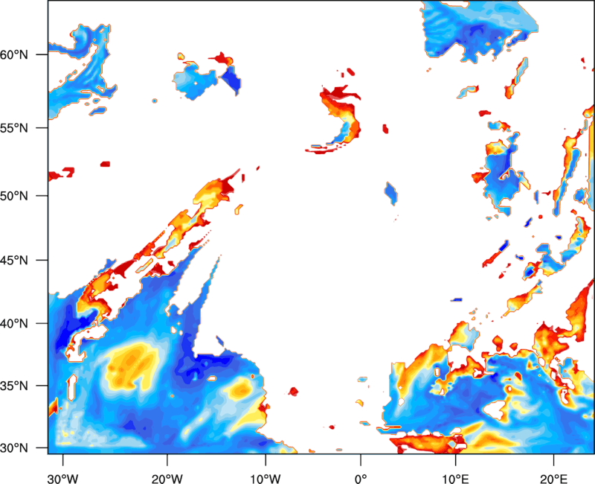The image size is (595, 484).
Task: Click the 10°W longitude label
Action: click(265, 479)
